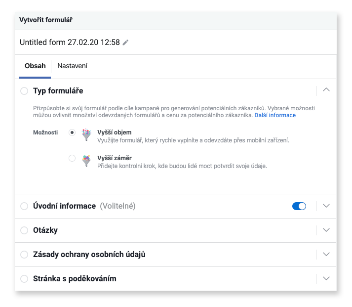Screen dimensions: 352x307
Task: Click the circle beside Zásady ochrany osobních údajů
Action: click(24, 255)
